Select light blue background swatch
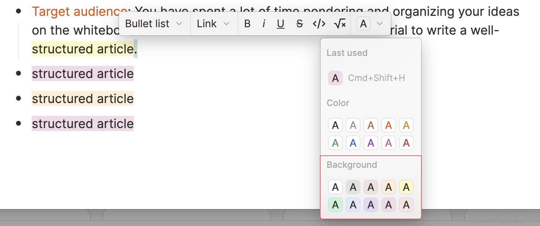The image size is (540, 226). [x=353, y=205]
